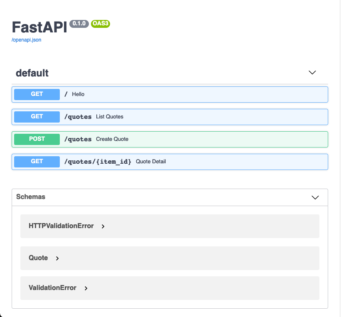Viewport: 341px width, 317px height.
Task: Collapse the default section chevron
Action: pos(312,72)
